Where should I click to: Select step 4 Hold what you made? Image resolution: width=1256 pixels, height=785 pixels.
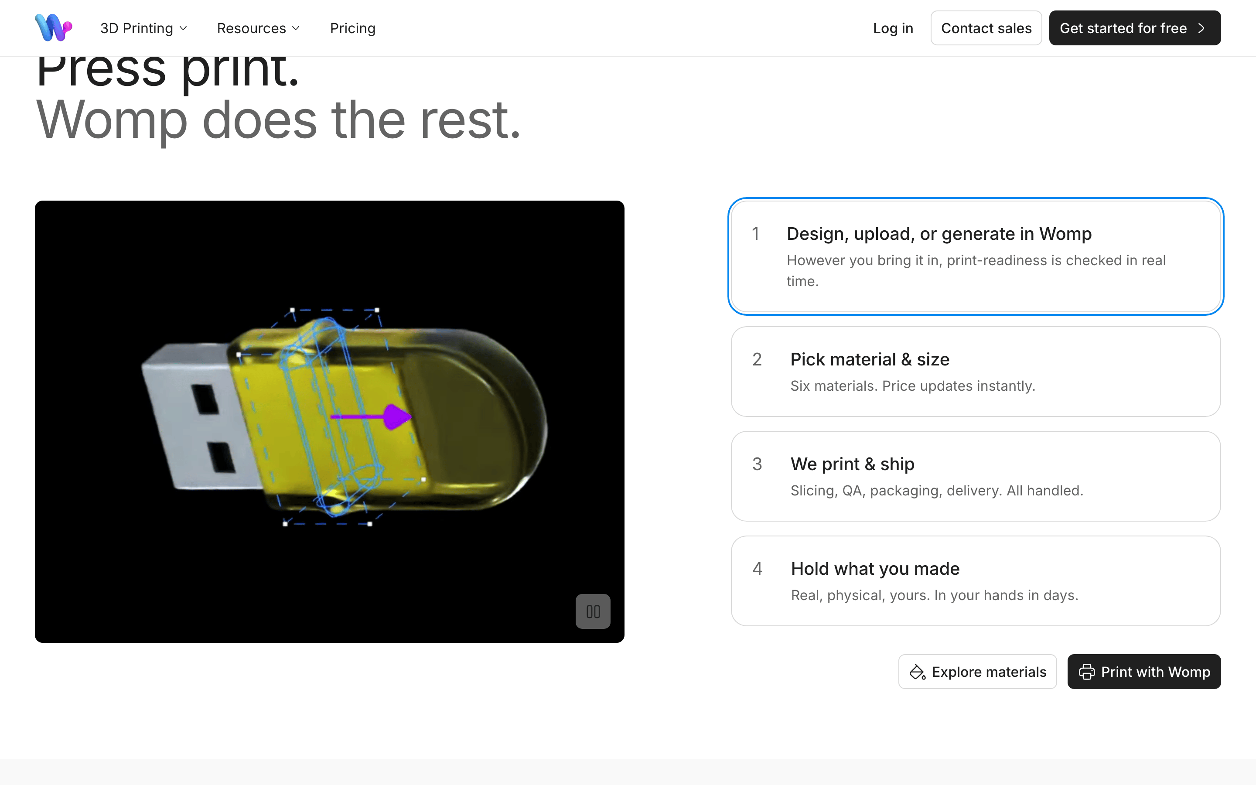[976, 581]
